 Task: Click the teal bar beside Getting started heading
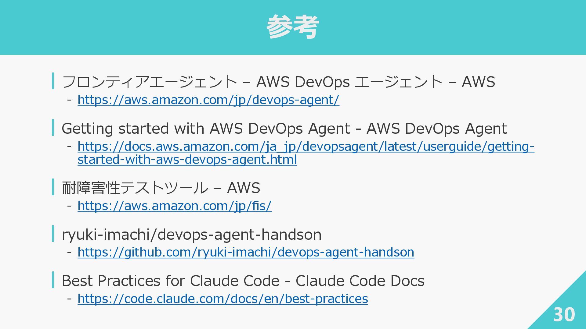coord(53,127)
